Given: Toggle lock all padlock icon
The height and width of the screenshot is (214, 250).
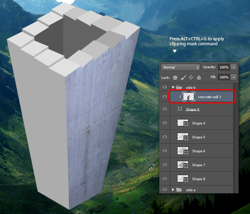Looking at the screenshot, I should click(199, 77).
